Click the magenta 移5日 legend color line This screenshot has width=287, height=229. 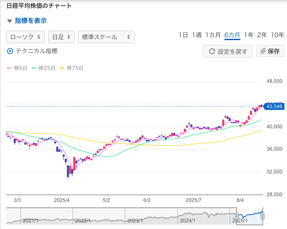[x=9, y=68]
